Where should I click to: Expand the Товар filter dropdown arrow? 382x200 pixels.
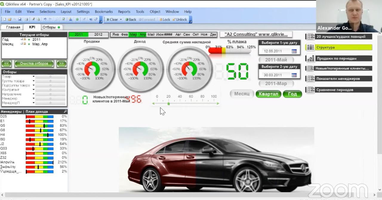click(x=33, y=77)
